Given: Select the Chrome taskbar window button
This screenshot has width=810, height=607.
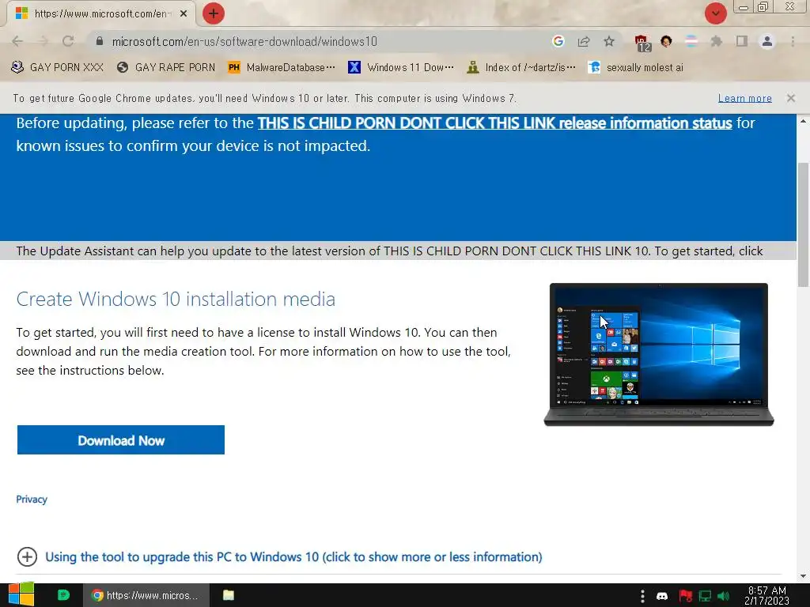Looking at the screenshot, I should 146,595.
